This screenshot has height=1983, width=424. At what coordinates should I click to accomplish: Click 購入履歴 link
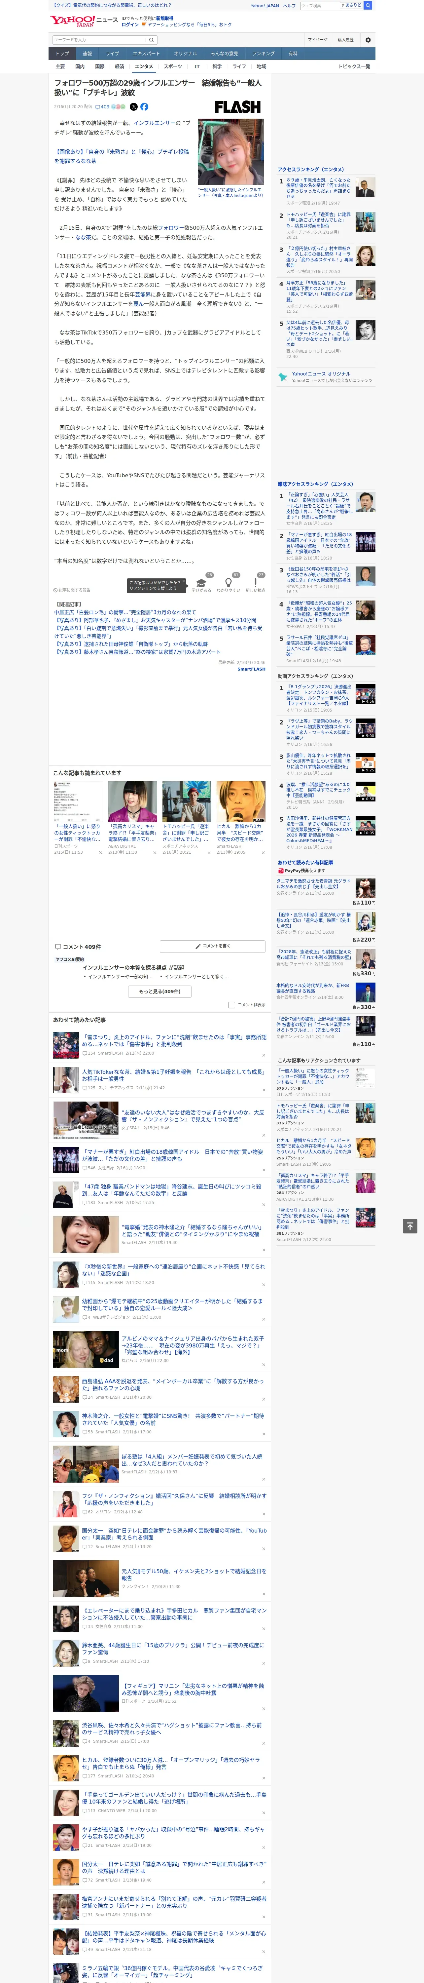(345, 39)
